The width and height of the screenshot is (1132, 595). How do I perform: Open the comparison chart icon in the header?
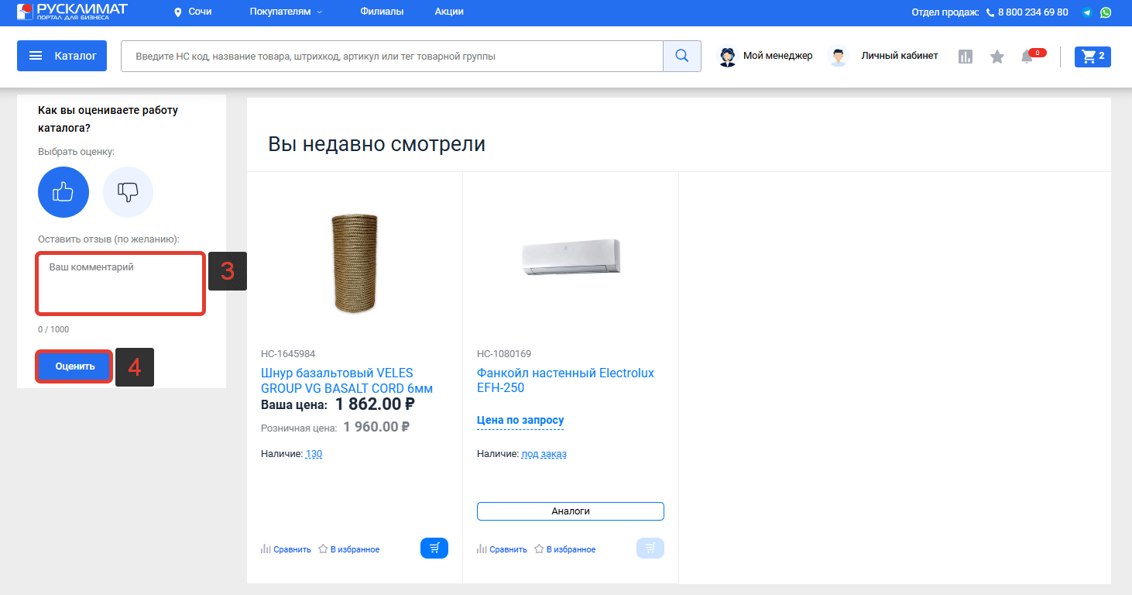(x=966, y=57)
